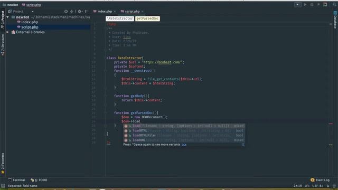The width and height of the screenshot is (338, 190).
Task: Click the scroll from source target icon
Action: point(66,12)
